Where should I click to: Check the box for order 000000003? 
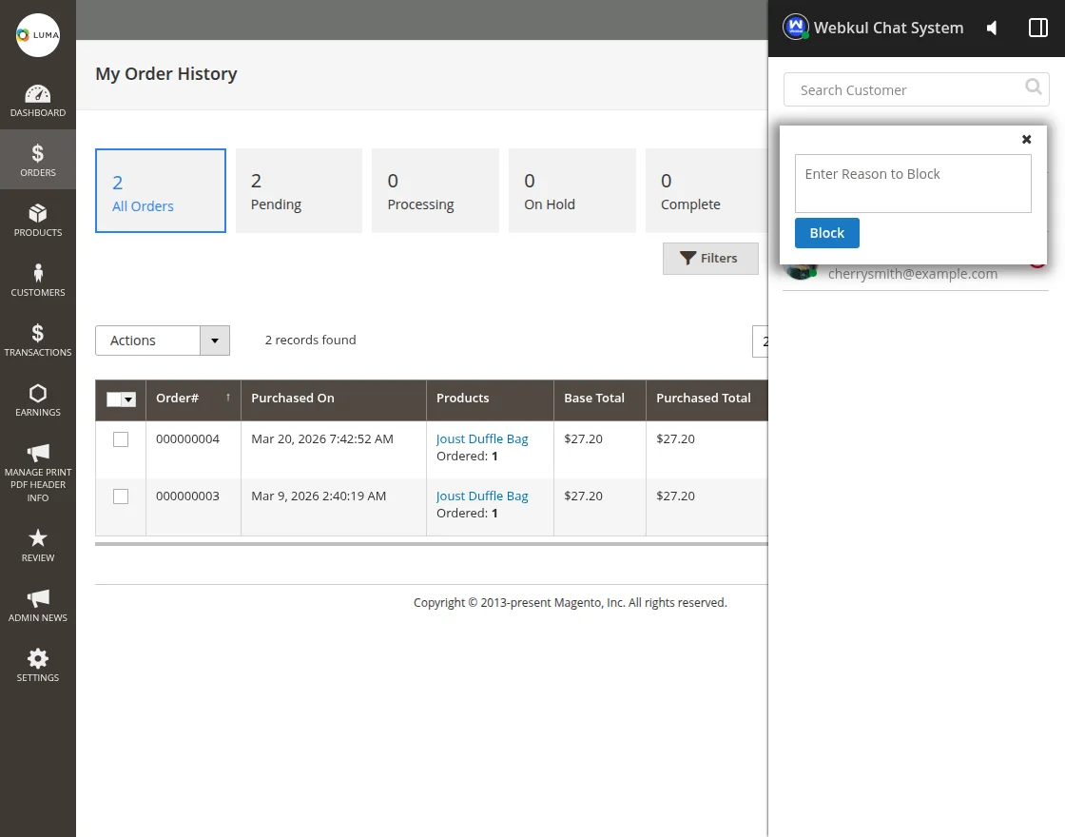pos(121,496)
